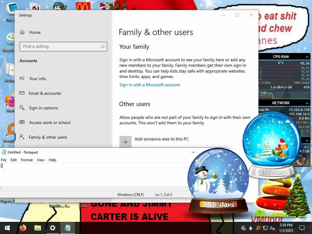Click the Notepad horizontal scrollbar left arrow
The height and width of the screenshot is (234, 312).
click(x=2, y=188)
